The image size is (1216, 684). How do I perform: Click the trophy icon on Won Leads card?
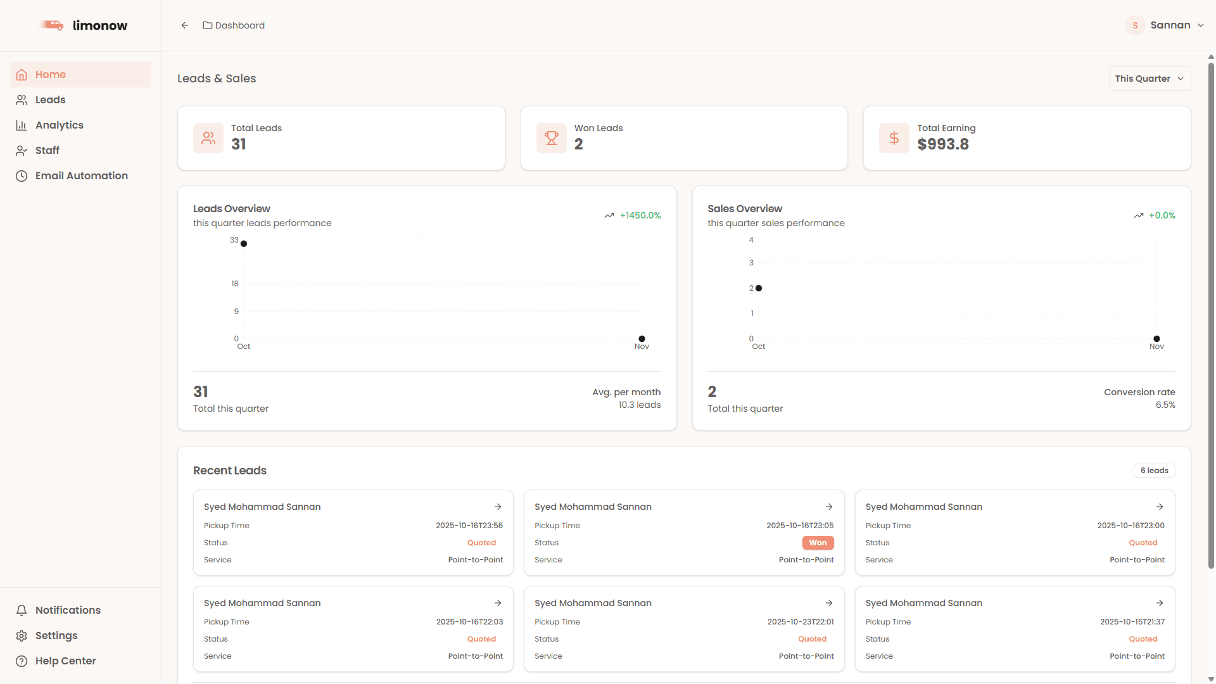(x=551, y=137)
